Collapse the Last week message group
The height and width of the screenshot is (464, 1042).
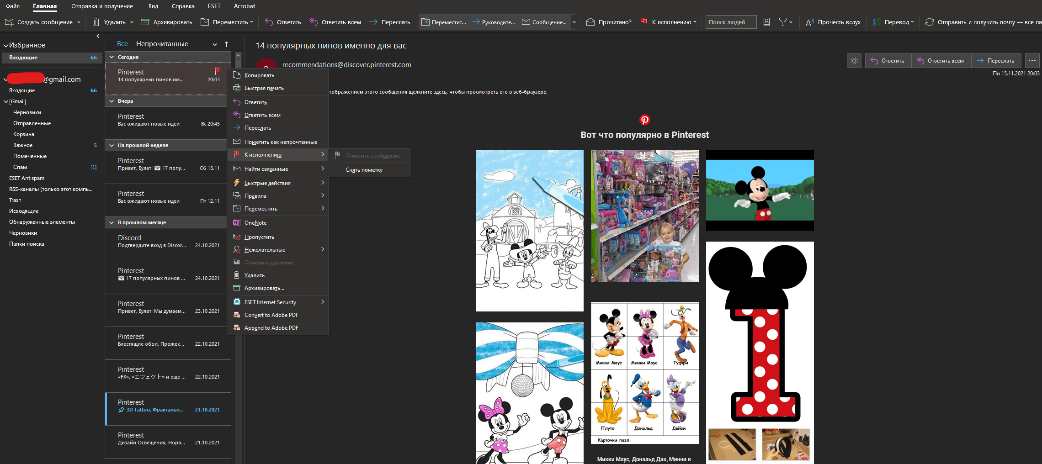coord(112,145)
